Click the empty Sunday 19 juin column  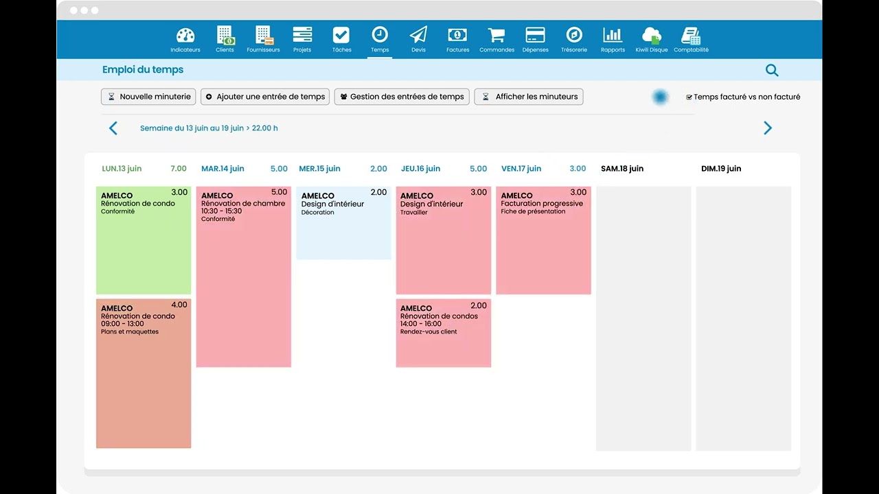click(x=744, y=318)
